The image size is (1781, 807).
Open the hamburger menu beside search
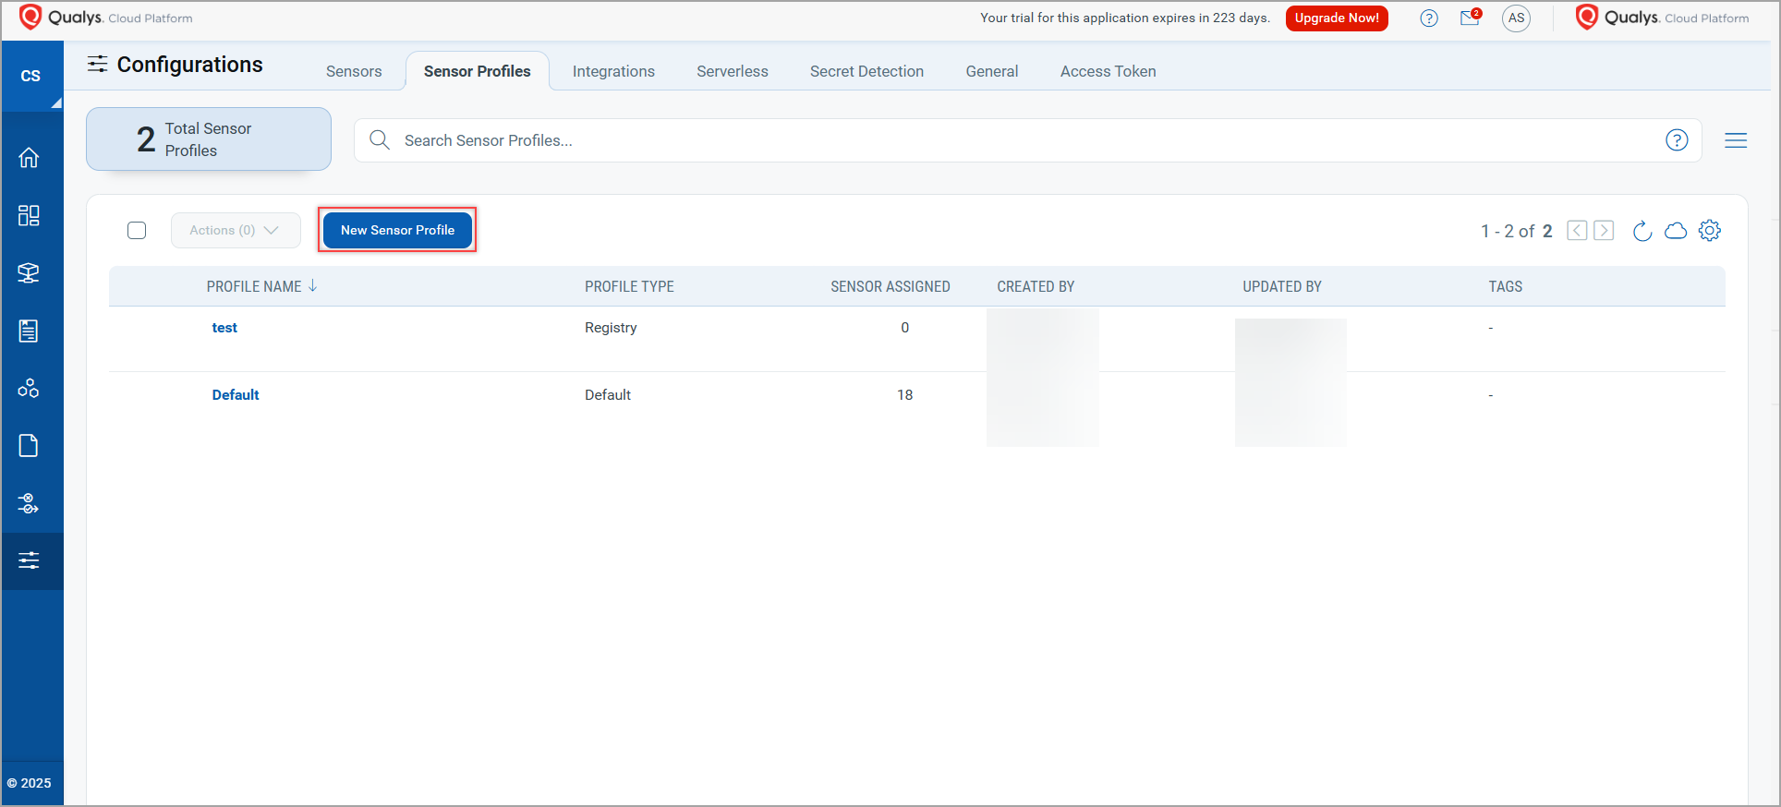[x=1736, y=140]
